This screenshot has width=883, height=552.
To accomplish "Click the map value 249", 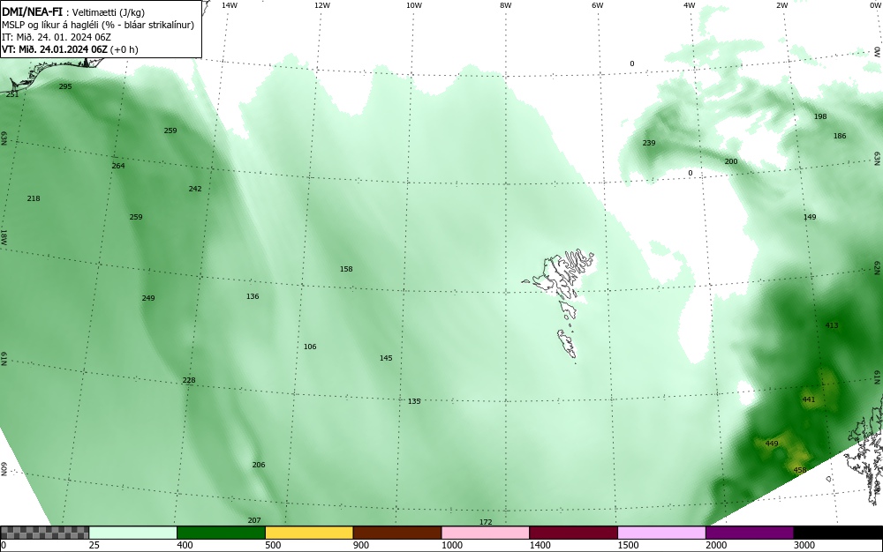I will pos(148,298).
